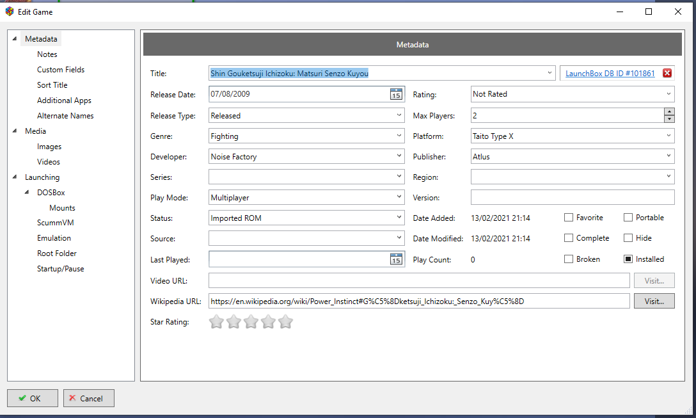696x418 pixels.
Task: Click the OK button
Action: [x=33, y=398]
